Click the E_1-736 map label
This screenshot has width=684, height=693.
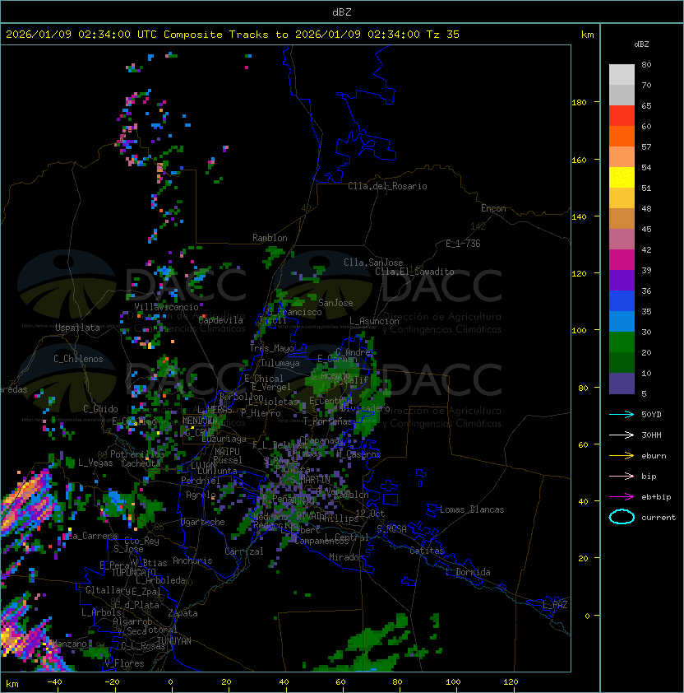pos(463,244)
